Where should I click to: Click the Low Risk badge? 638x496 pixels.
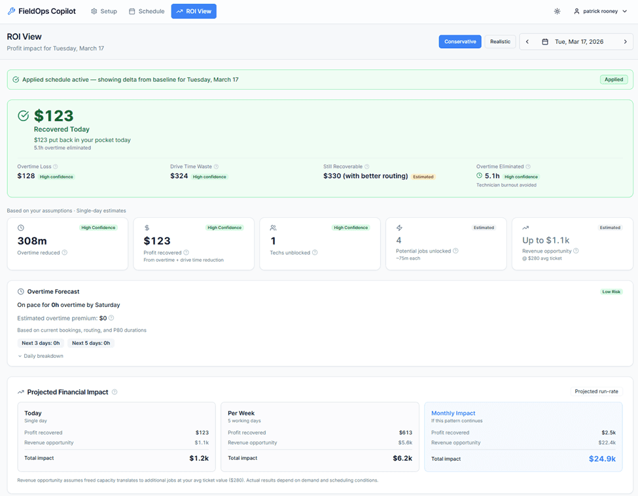coord(611,291)
